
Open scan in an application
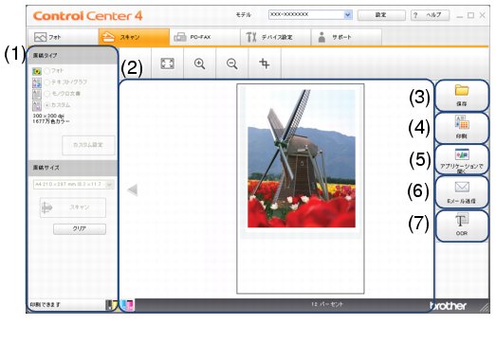pos(462,159)
